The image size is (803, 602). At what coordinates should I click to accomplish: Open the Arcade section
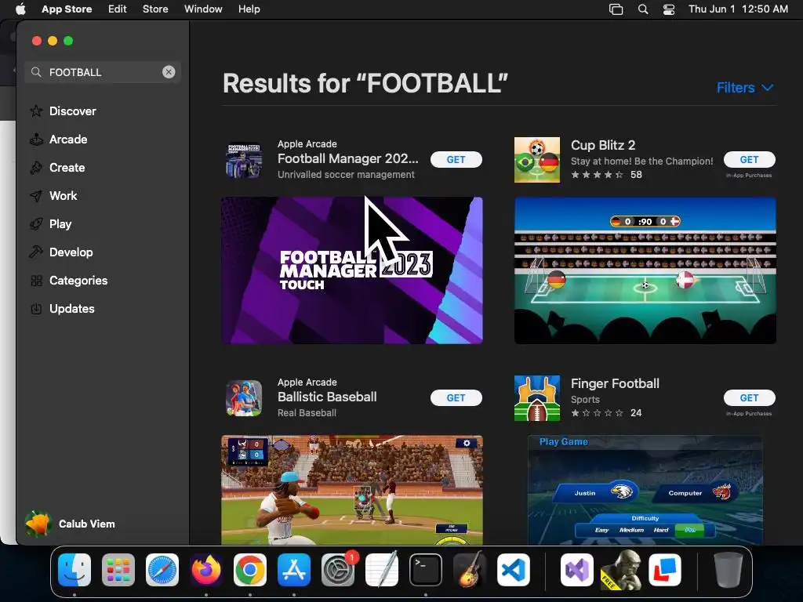pyautogui.click(x=68, y=140)
